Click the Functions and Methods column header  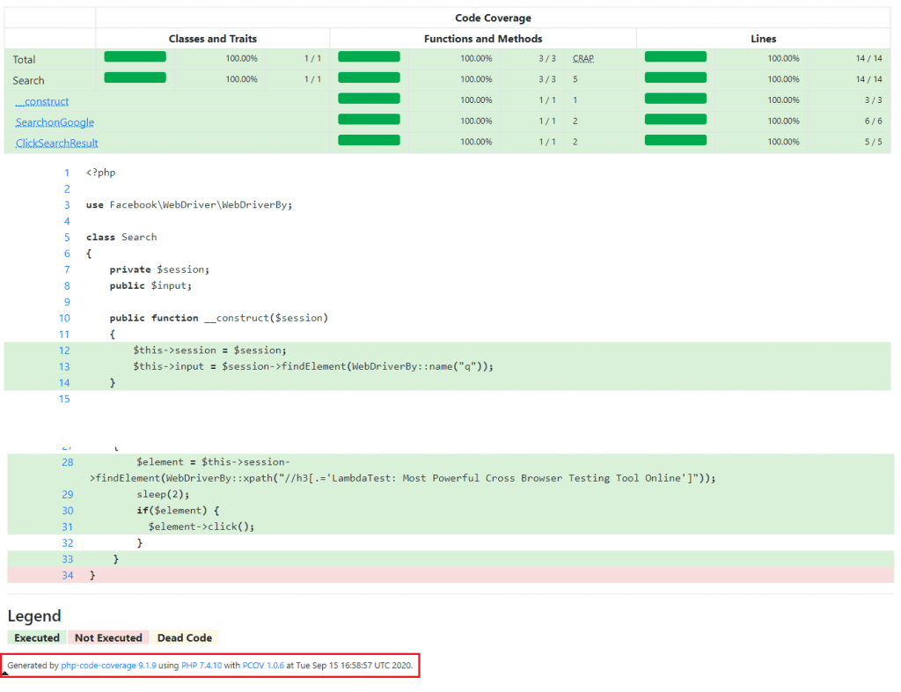(483, 39)
